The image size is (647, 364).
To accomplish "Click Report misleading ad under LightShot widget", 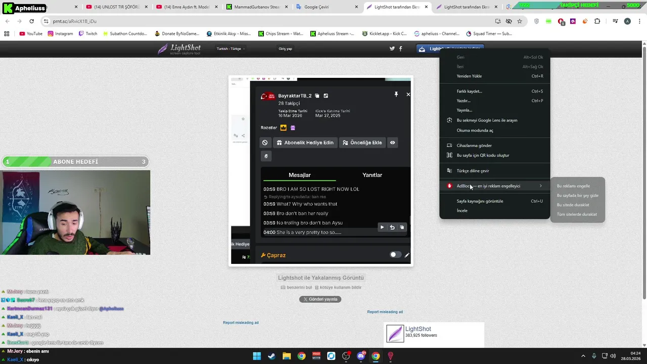I will pos(385,312).
